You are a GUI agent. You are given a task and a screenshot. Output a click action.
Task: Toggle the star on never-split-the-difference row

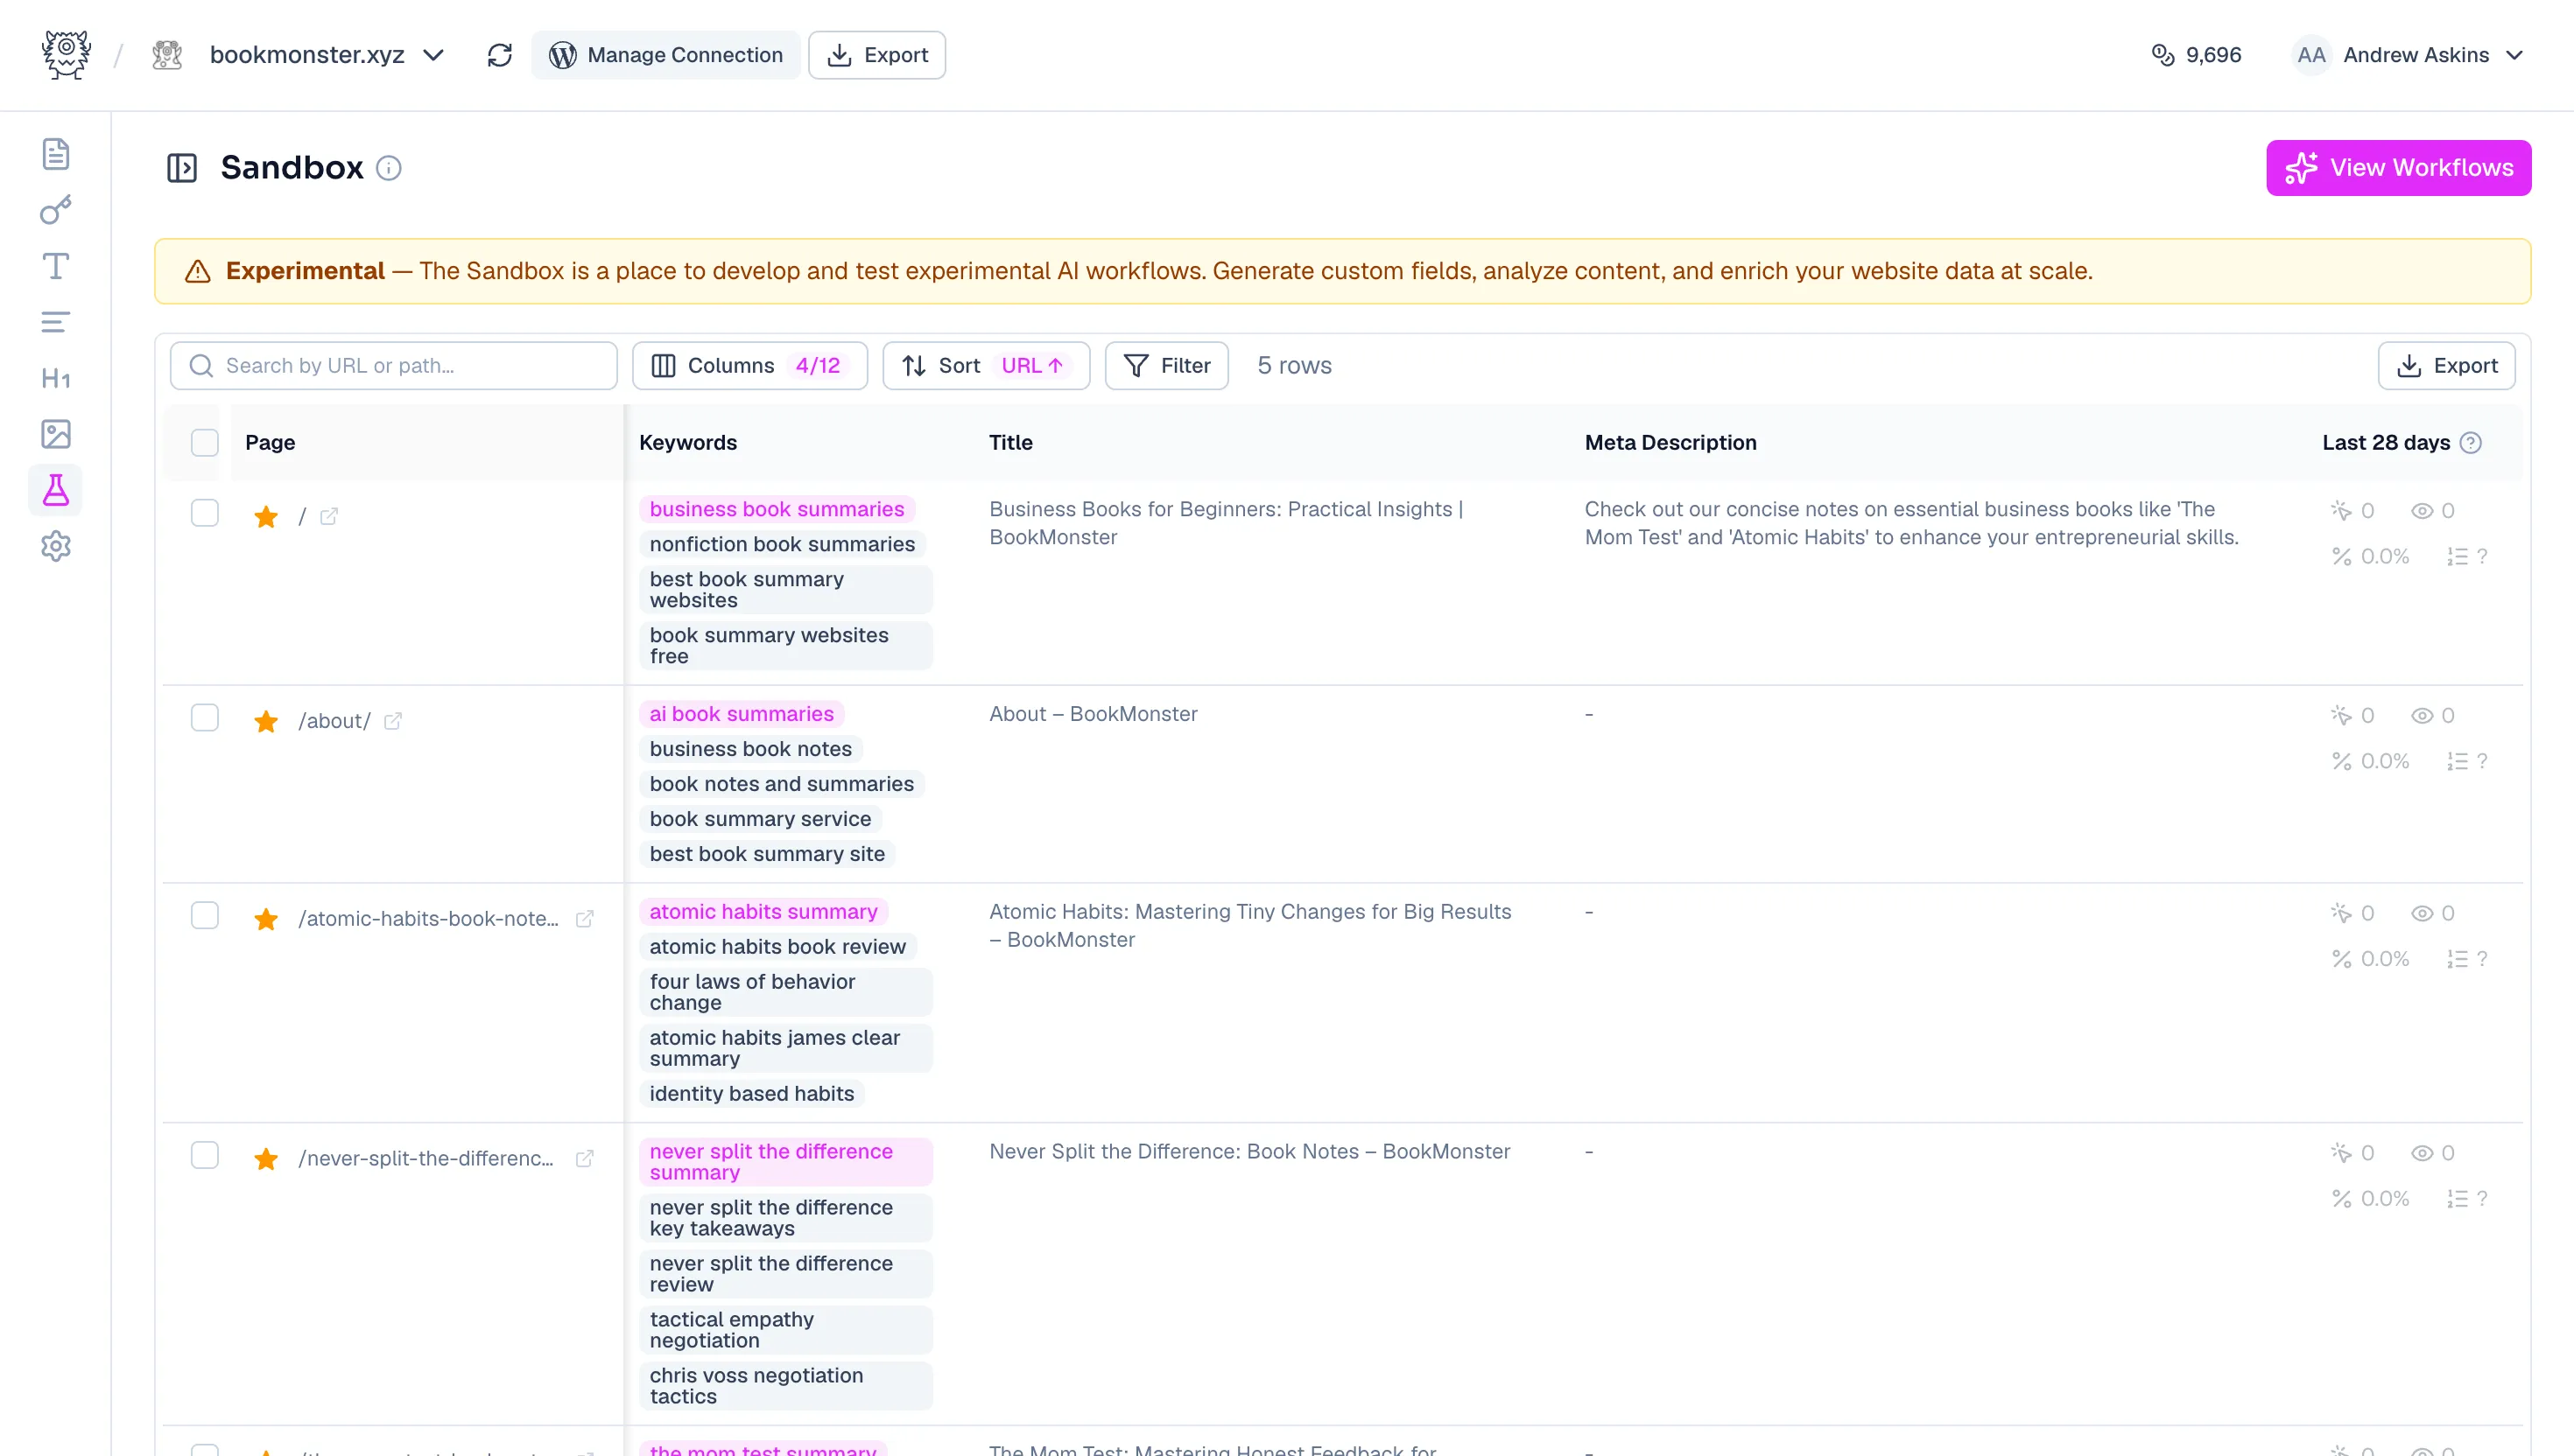[x=266, y=1159]
